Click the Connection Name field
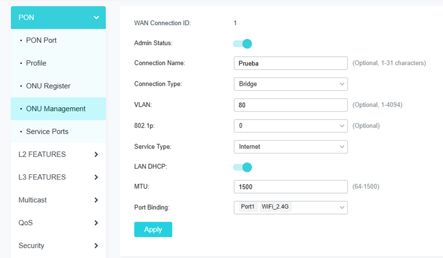The height and width of the screenshot is (258, 443). 291,63
